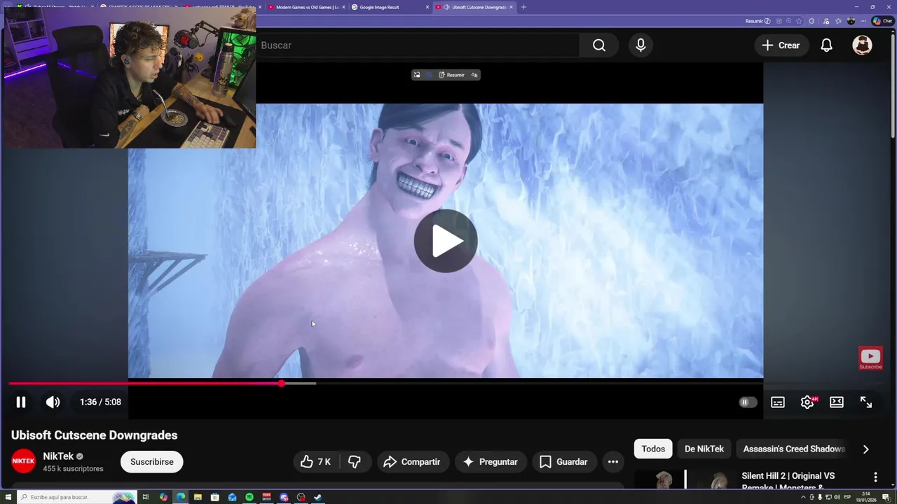Open Steam from the taskbar
The image size is (897, 504).
pos(317,497)
